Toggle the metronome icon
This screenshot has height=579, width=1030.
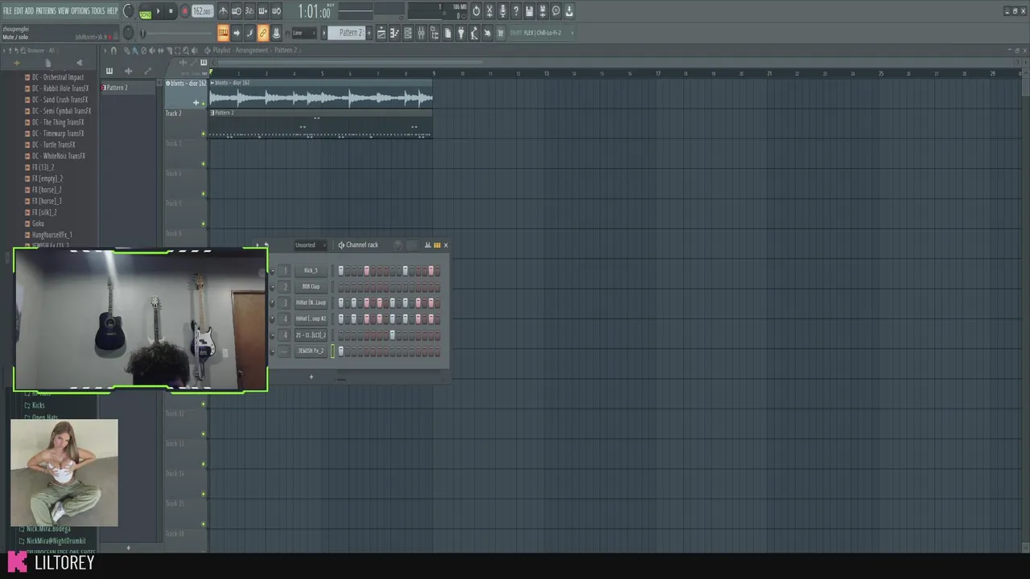223,11
